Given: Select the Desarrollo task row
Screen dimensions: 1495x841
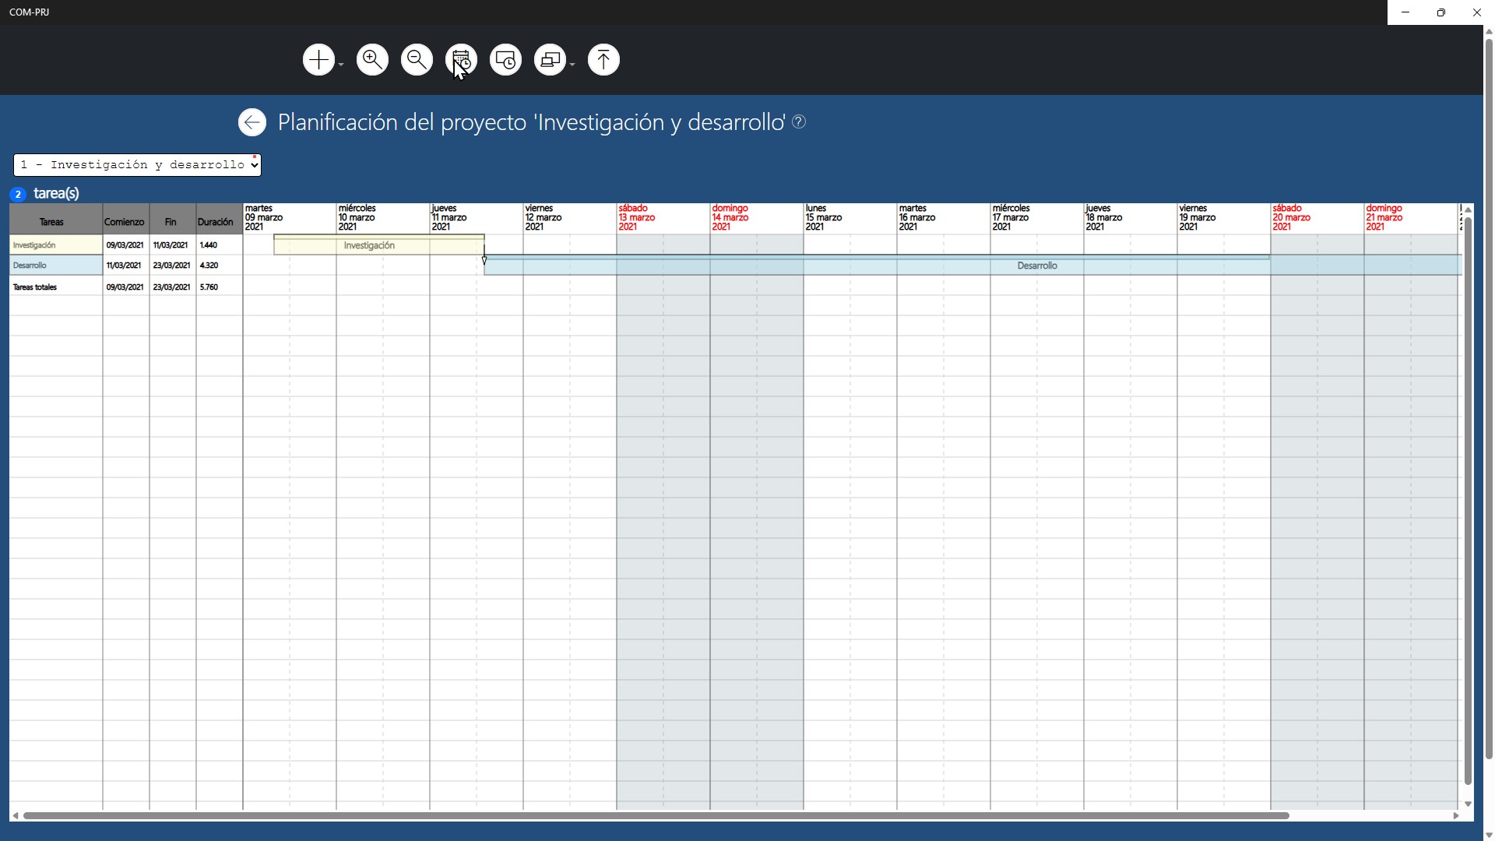Looking at the screenshot, I should [55, 266].
